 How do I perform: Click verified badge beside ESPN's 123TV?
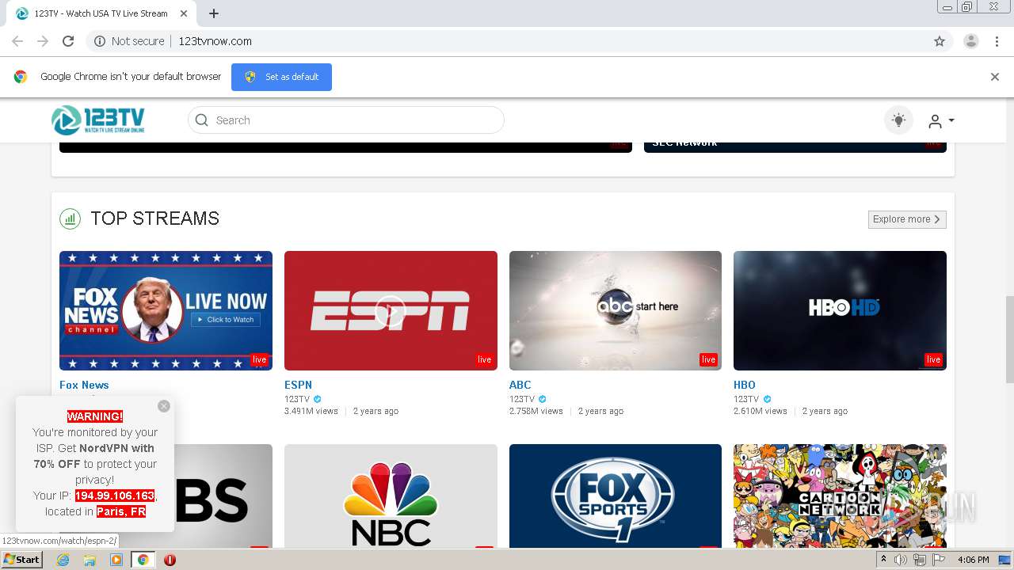[x=318, y=399]
